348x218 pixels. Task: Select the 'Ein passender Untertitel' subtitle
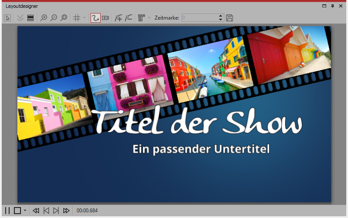(201, 149)
